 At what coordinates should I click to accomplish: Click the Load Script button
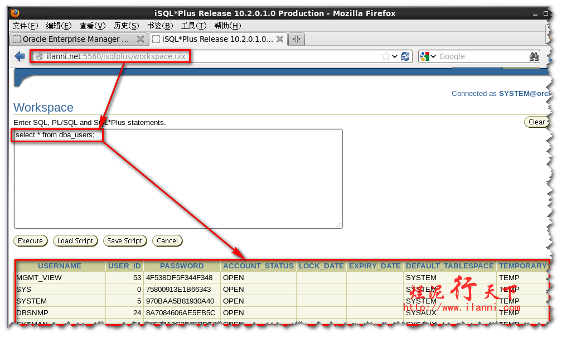[75, 241]
